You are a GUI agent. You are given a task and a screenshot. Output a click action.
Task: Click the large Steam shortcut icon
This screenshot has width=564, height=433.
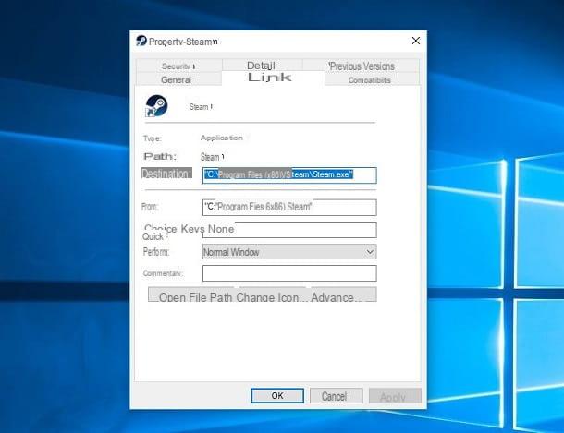(156, 106)
